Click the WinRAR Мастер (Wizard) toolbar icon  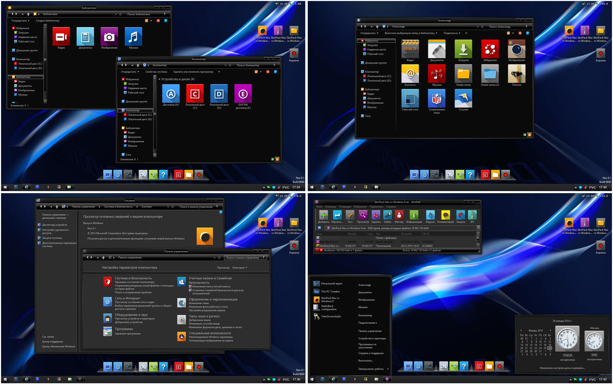[x=399, y=216]
